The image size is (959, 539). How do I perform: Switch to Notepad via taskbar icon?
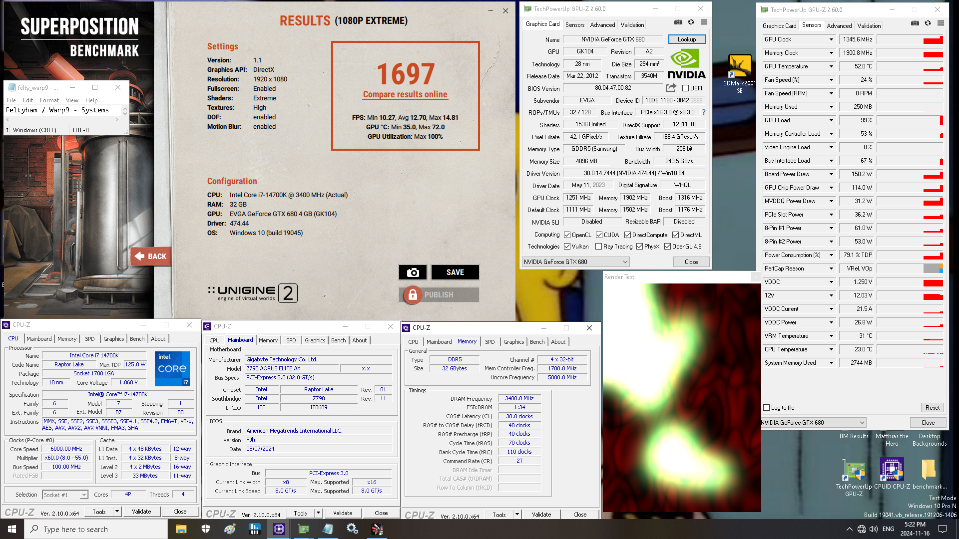click(328, 529)
